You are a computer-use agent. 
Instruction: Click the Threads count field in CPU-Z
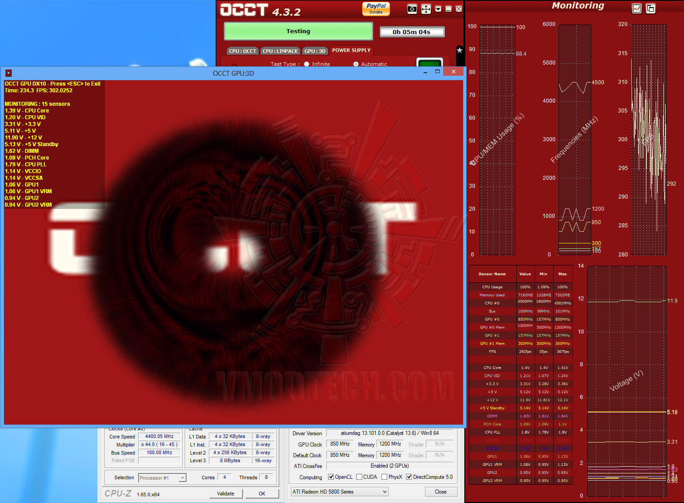tap(266, 477)
